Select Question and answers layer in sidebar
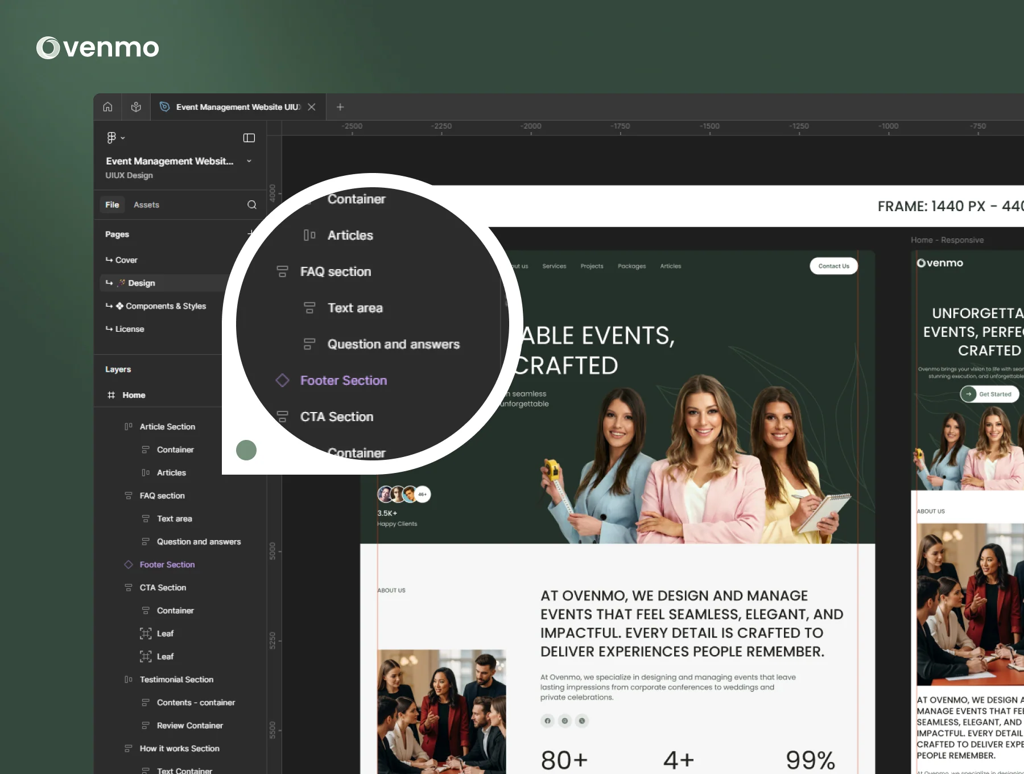 [x=199, y=542]
